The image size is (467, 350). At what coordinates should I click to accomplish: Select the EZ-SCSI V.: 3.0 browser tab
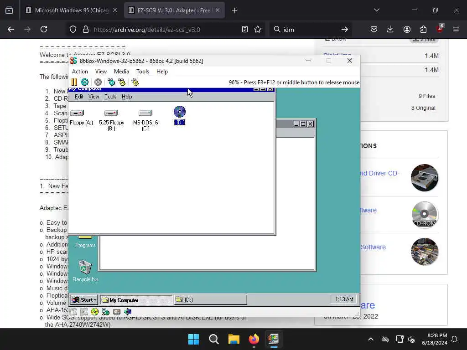click(x=174, y=10)
